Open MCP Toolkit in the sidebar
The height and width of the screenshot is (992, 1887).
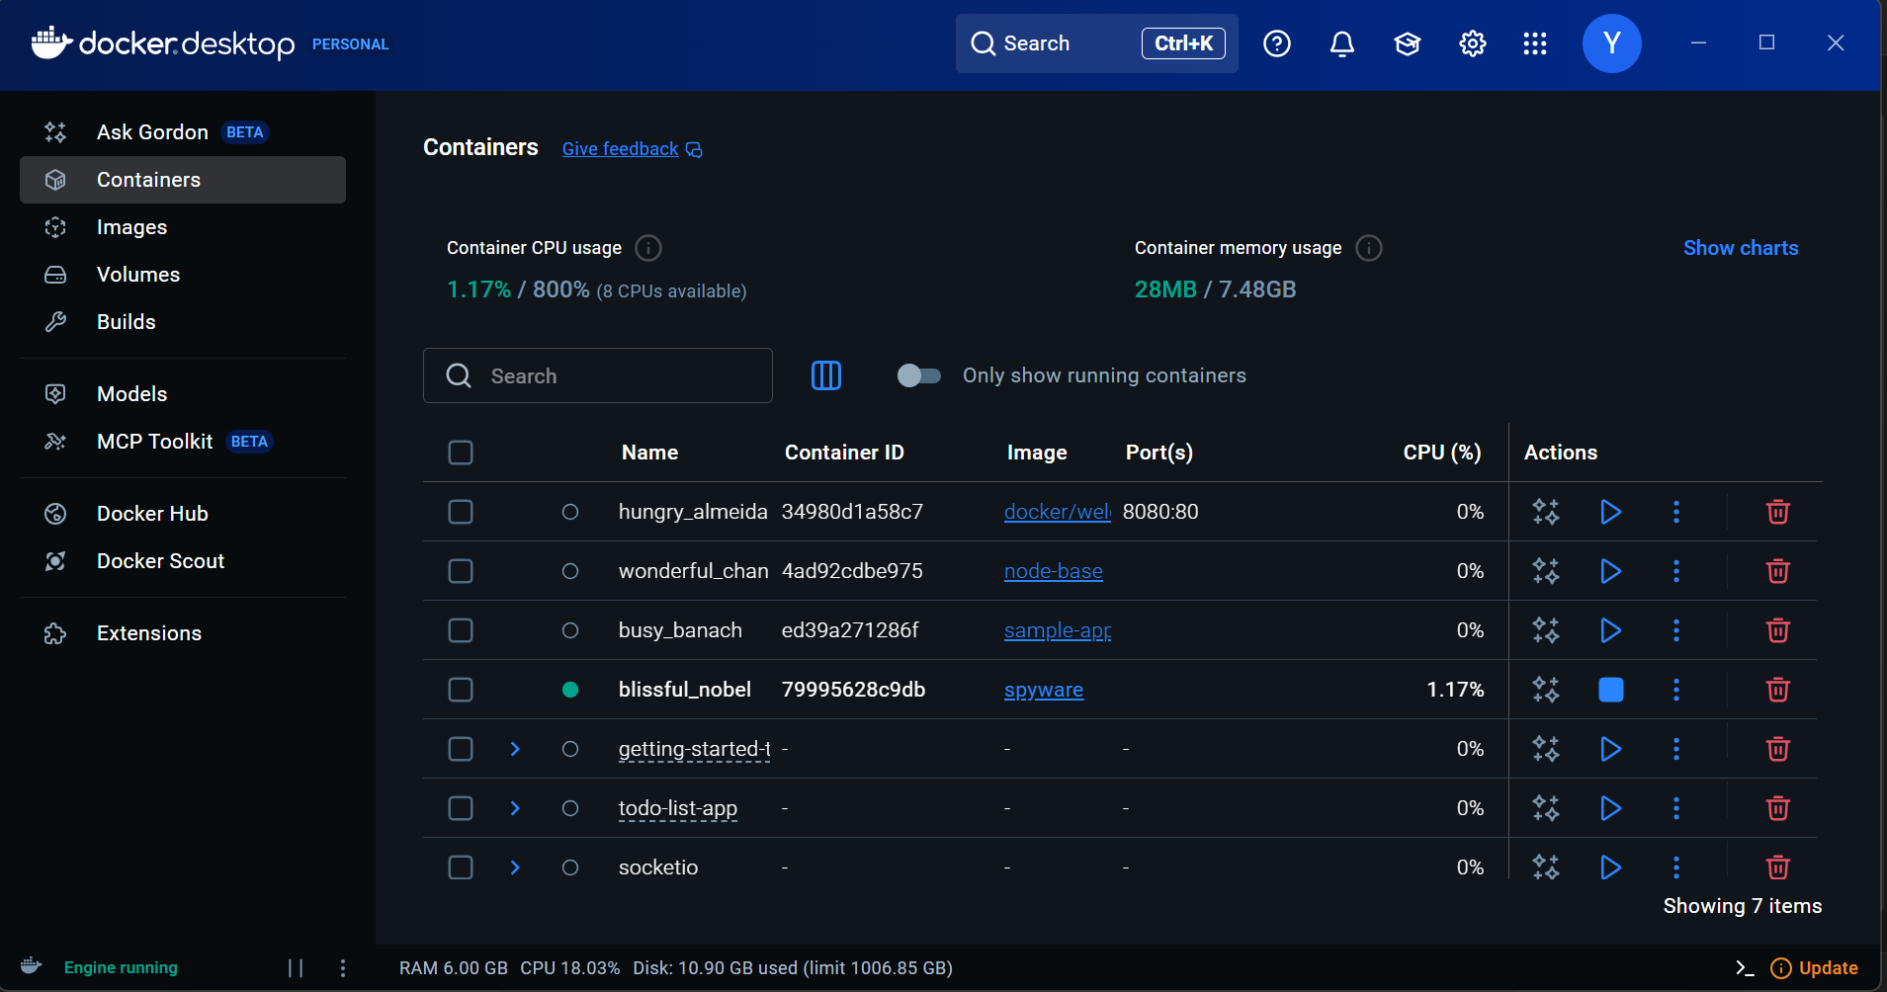click(183, 442)
